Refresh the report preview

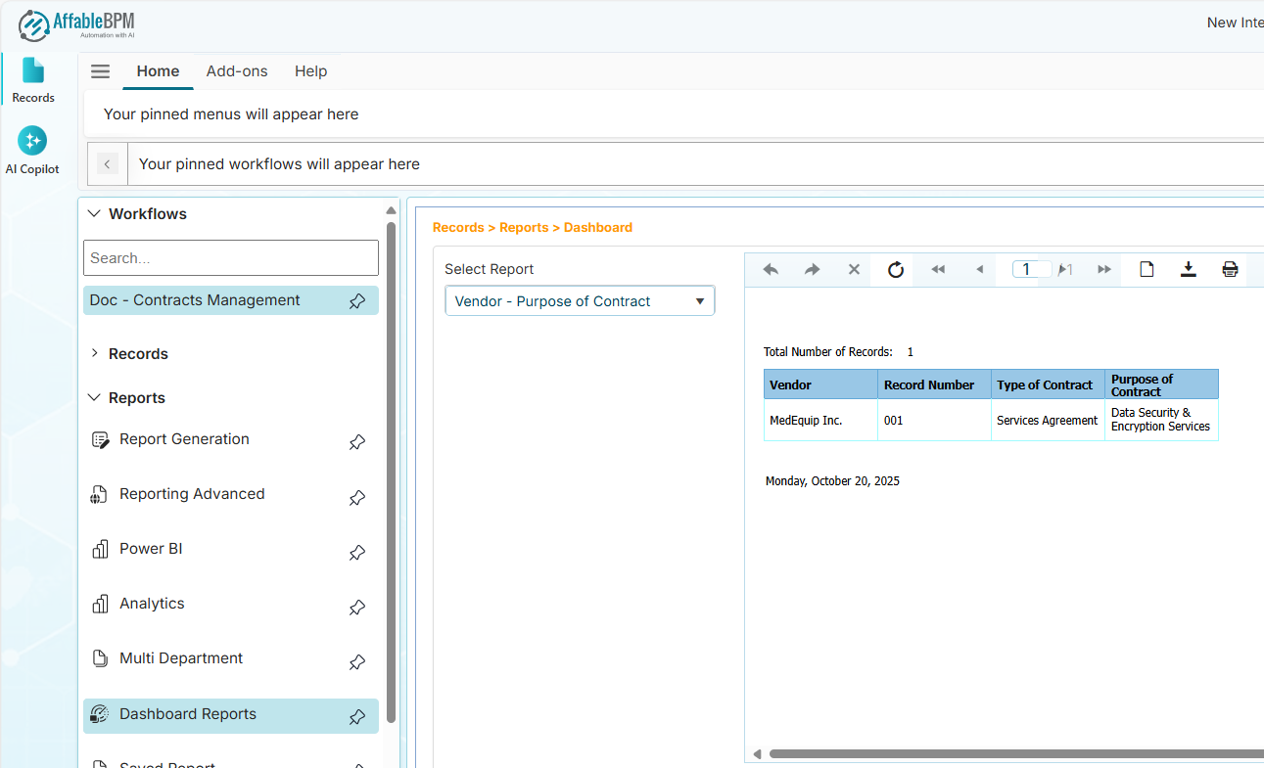pos(894,269)
